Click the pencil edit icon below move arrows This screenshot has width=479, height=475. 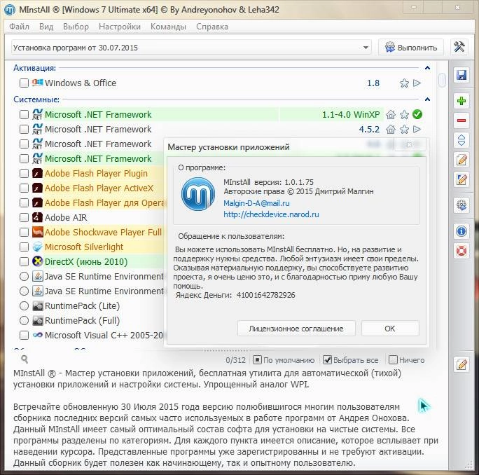(x=461, y=160)
